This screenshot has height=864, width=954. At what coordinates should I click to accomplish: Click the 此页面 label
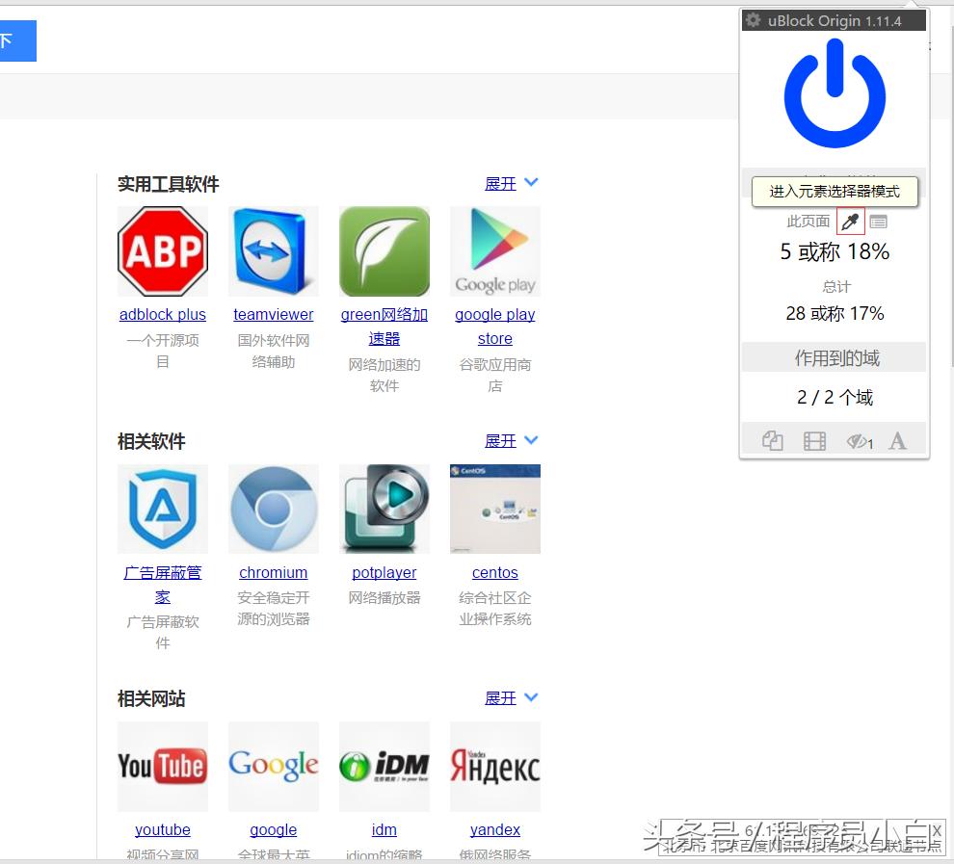coord(808,222)
